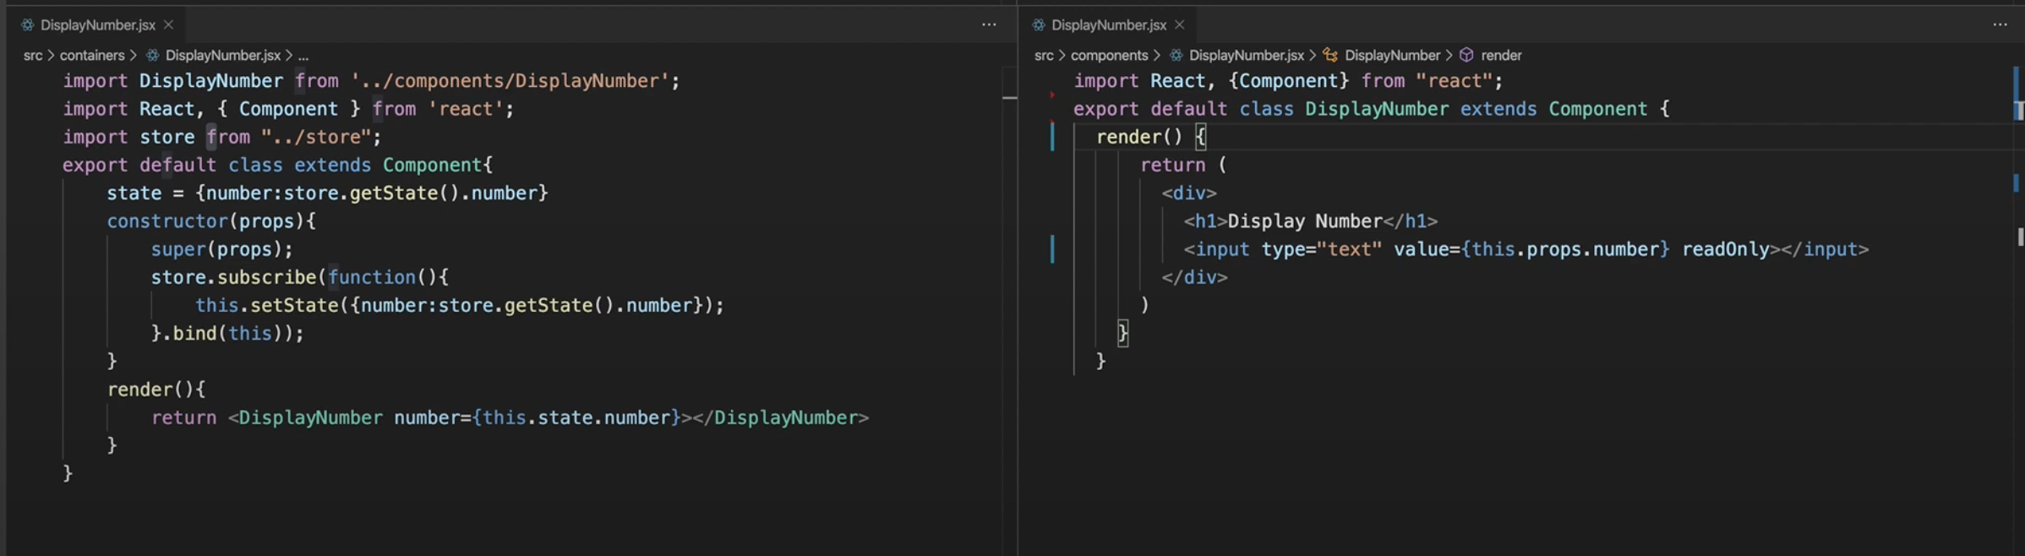Close the DisplayNumber.jsx tab in the containers editor

point(169,25)
